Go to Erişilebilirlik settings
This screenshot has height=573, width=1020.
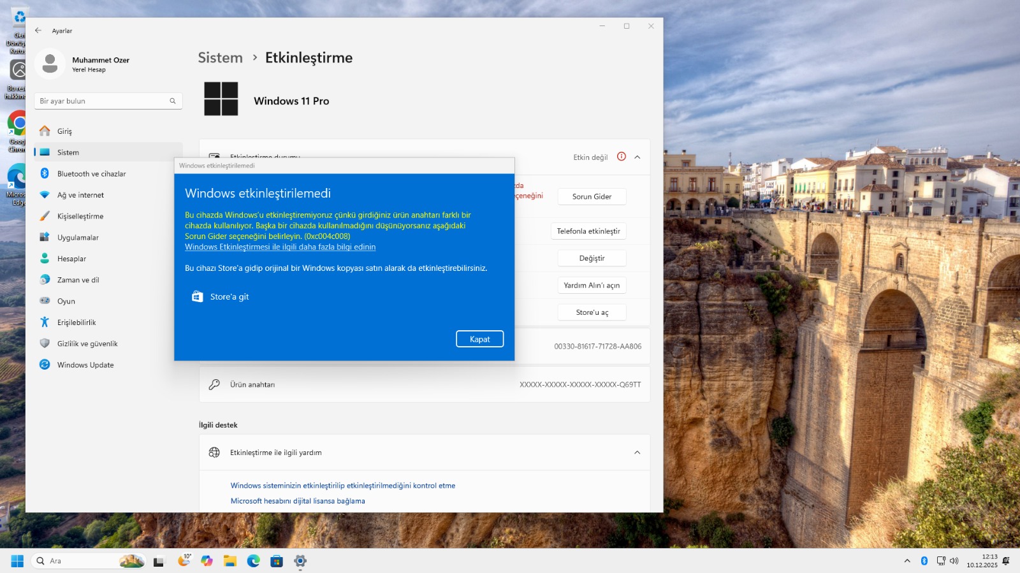[x=108, y=323]
